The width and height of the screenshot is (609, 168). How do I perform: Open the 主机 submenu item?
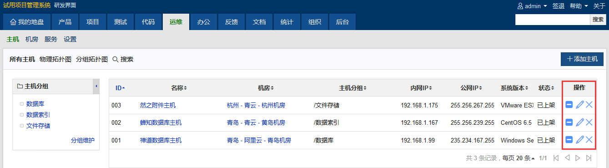pos(13,39)
